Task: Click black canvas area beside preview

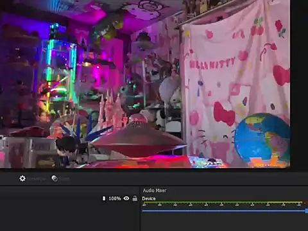Action: coord(299,85)
